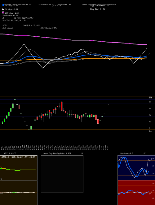Click the 'CL: 2.75' closing price text

click(x=56, y=6)
